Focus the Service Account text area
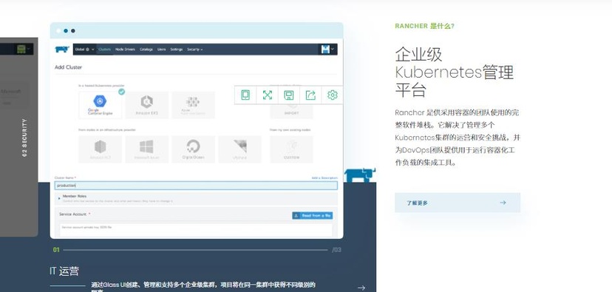 pos(196,230)
